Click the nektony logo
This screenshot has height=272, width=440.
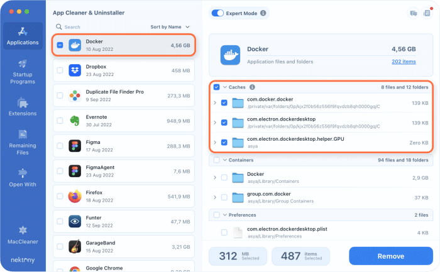point(23,260)
